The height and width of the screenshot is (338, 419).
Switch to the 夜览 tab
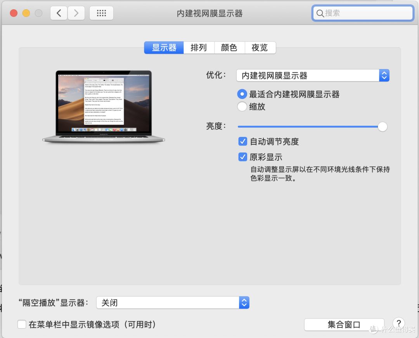(260, 48)
